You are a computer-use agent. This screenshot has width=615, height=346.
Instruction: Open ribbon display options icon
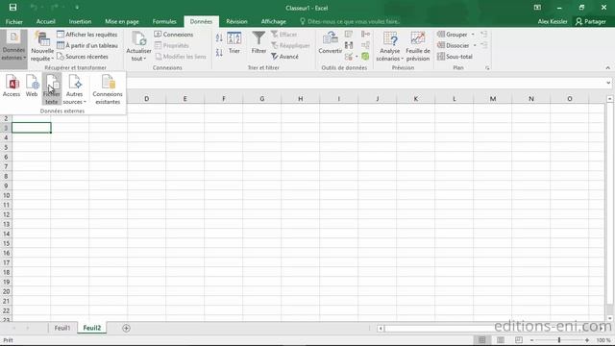pyautogui.click(x=537, y=8)
